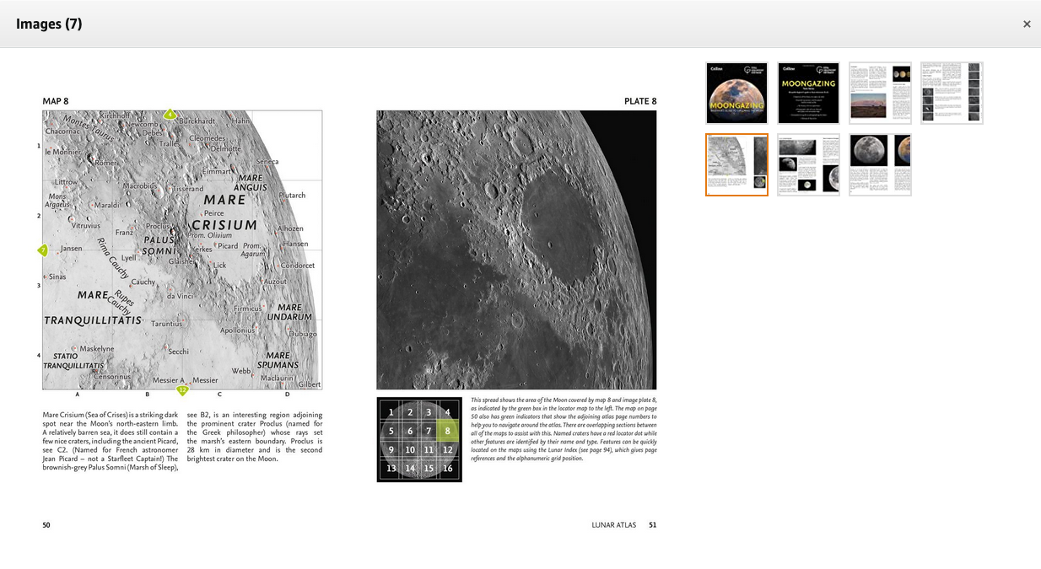Select green marker 7 on the map's left edge

point(42,250)
